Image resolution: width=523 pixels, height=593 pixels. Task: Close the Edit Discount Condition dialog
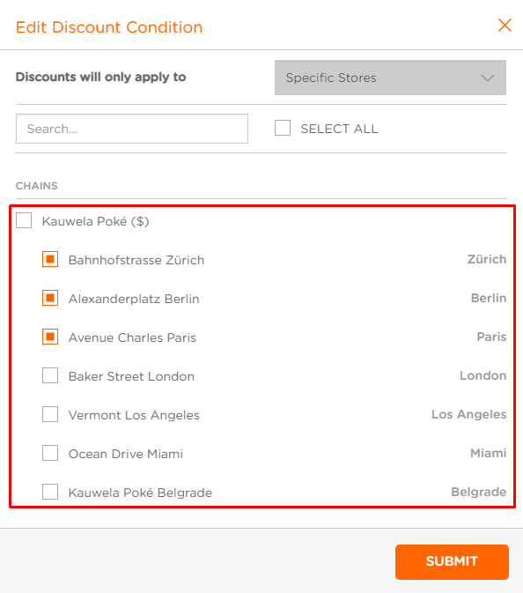coord(505,26)
